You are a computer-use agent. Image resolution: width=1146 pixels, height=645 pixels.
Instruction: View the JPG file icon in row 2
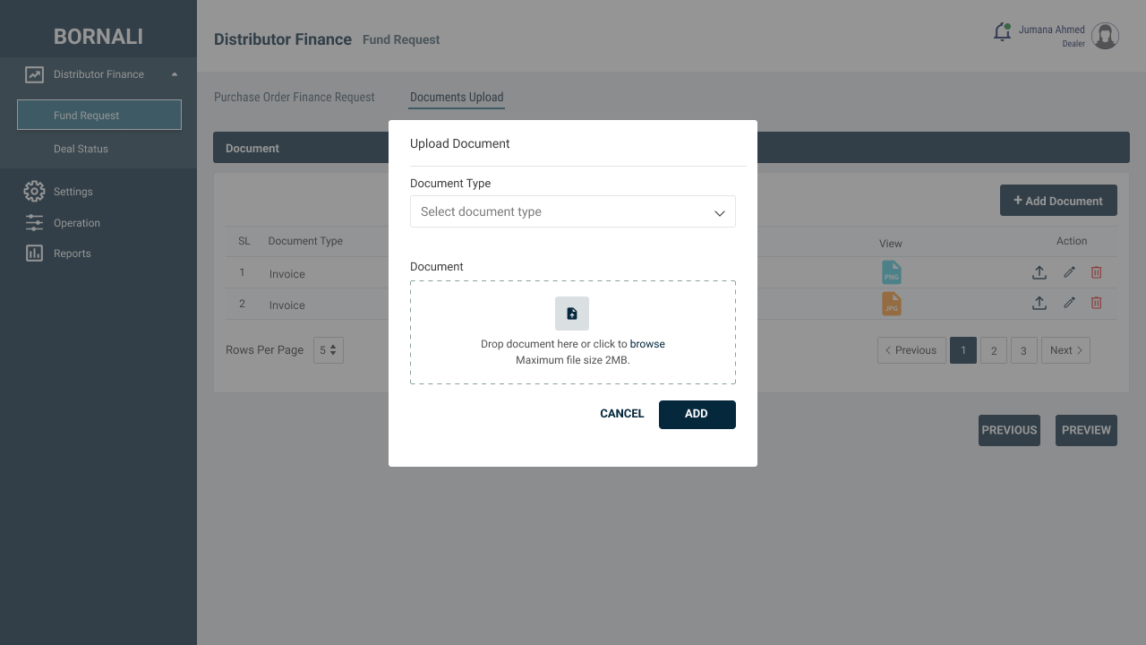[891, 304]
